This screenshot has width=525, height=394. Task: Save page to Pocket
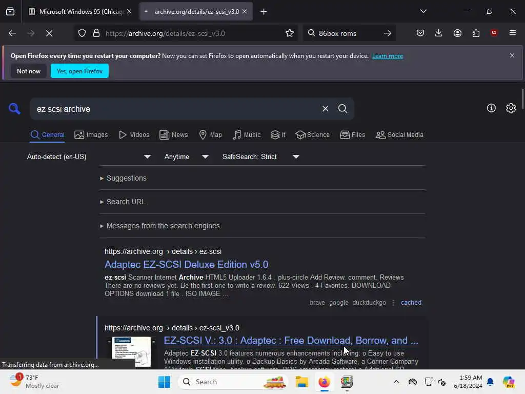point(420,33)
